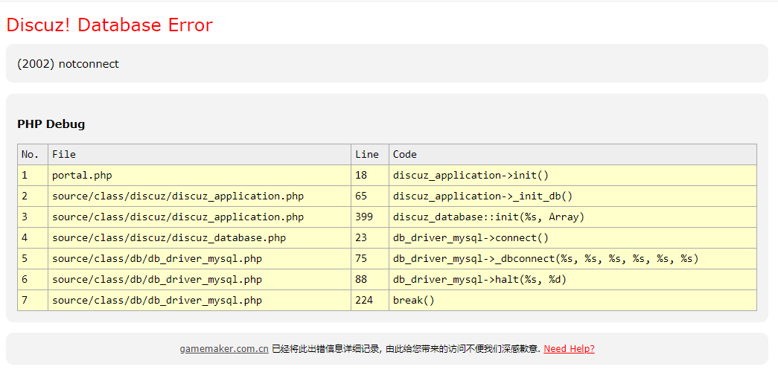Image resolution: width=778 pixels, height=384 pixels.
Task: Click the db_driver_mysql->halt(%s, %d) cell
Action: pyautogui.click(x=479, y=280)
